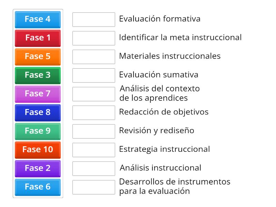Select the orange Fase 5 tile

click(37, 57)
